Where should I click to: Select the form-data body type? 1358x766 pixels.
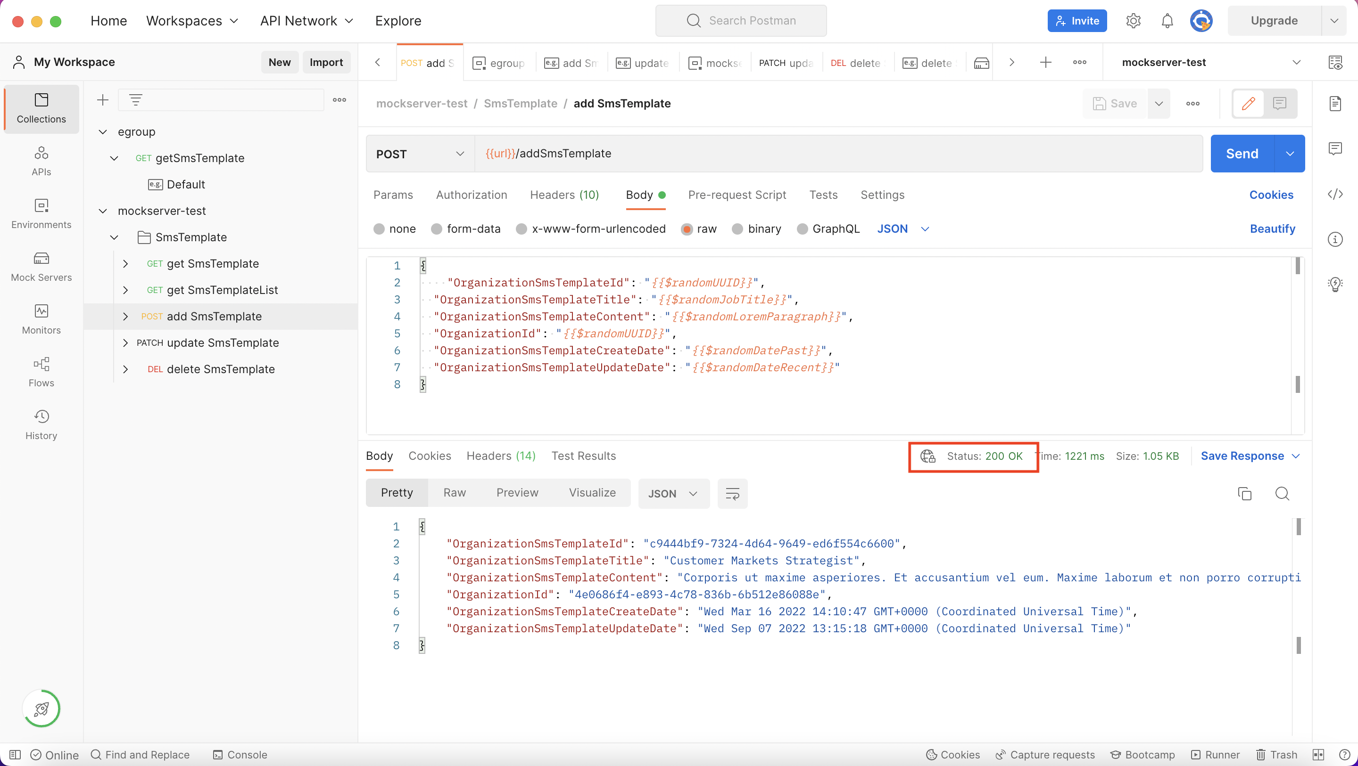pyautogui.click(x=473, y=228)
